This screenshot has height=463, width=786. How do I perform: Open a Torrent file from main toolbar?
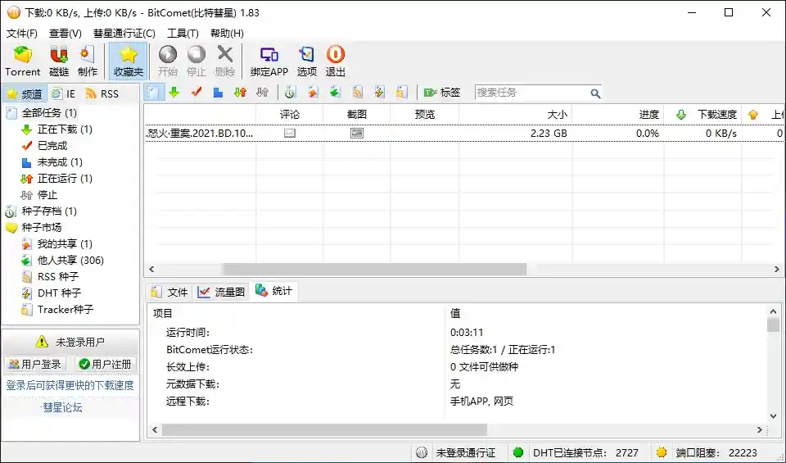(23, 61)
